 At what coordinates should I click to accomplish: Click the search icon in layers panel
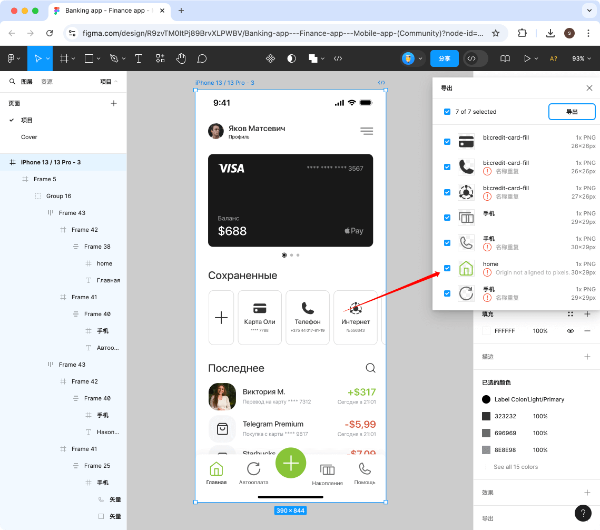(x=12, y=82)
